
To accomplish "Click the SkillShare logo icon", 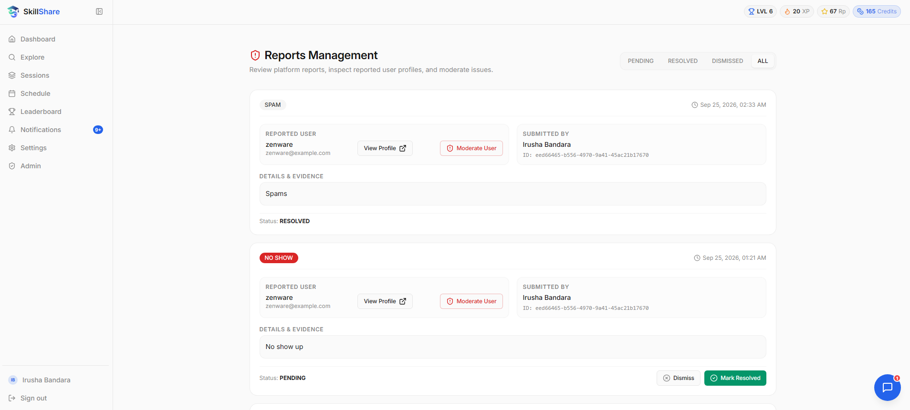I will 13,11.
